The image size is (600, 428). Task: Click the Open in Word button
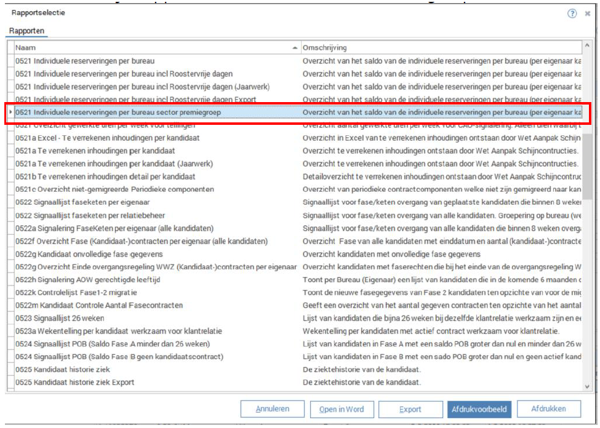341,409
